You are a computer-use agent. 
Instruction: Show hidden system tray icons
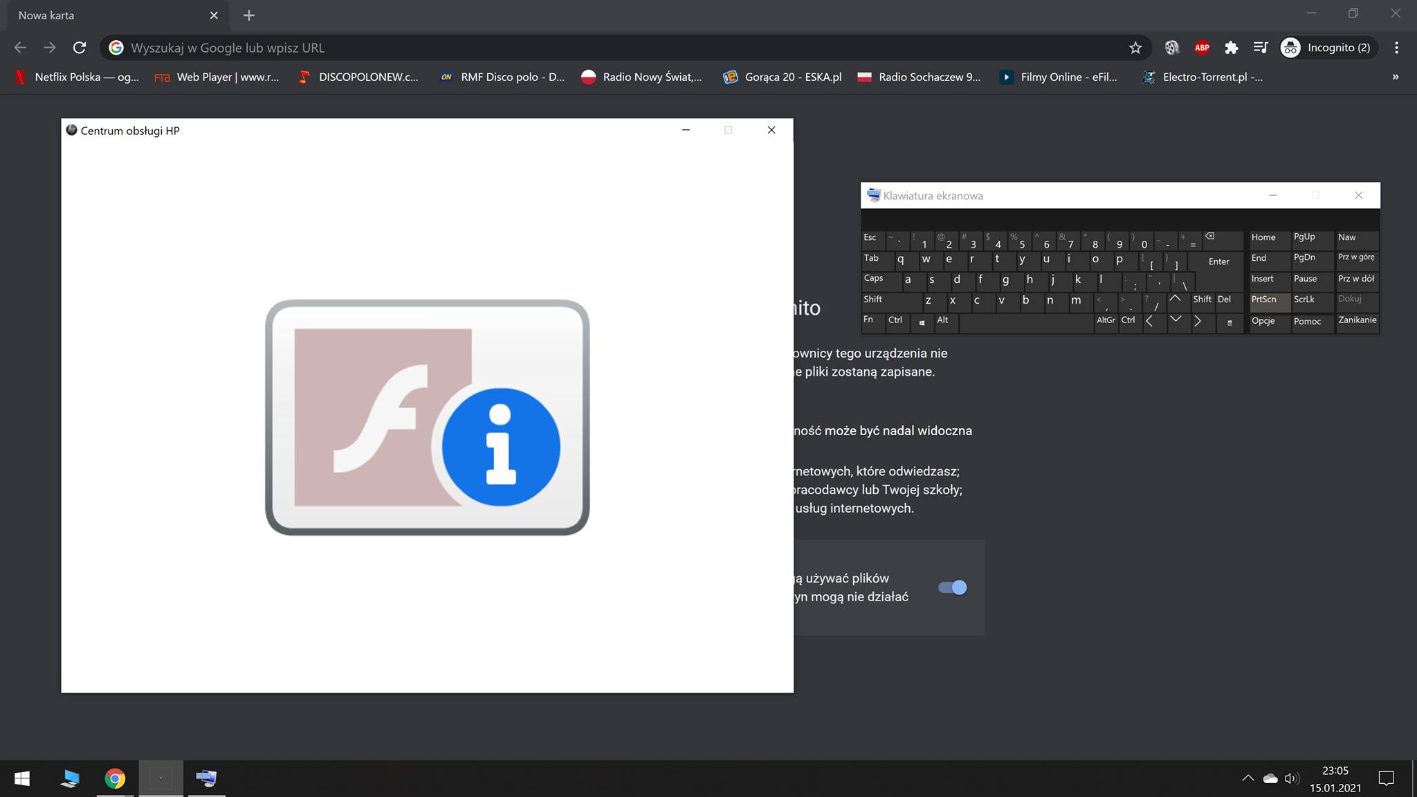point(1247,778)
